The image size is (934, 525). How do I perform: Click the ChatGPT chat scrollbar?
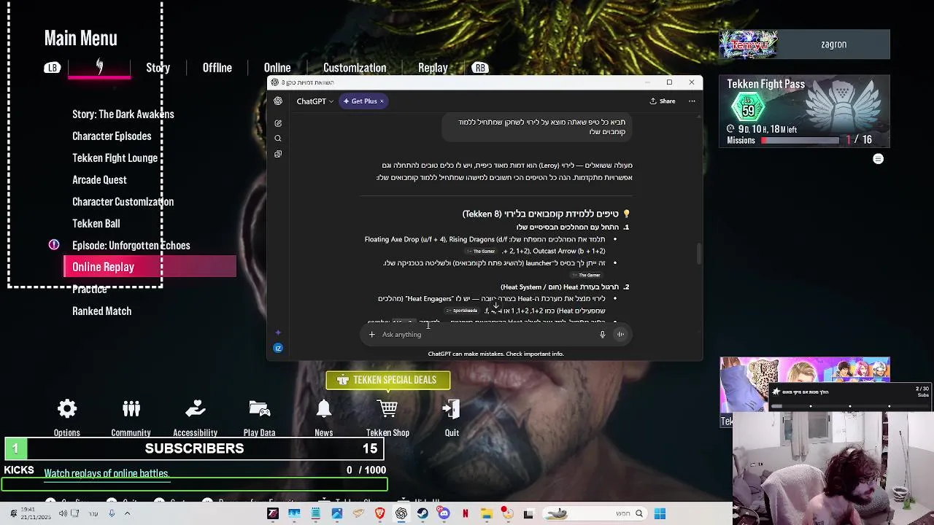tap(699, 254)
